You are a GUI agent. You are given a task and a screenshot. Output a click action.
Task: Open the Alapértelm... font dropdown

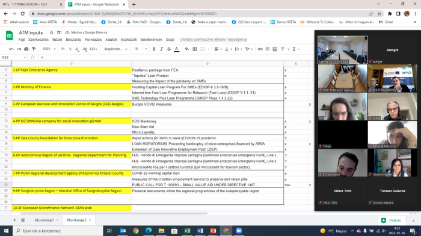115,49
